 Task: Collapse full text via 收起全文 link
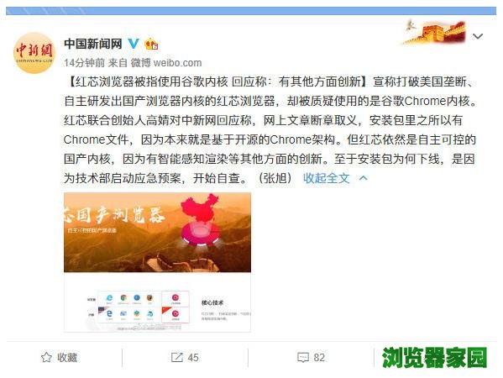pyautogui.click(x=327, y=178)
